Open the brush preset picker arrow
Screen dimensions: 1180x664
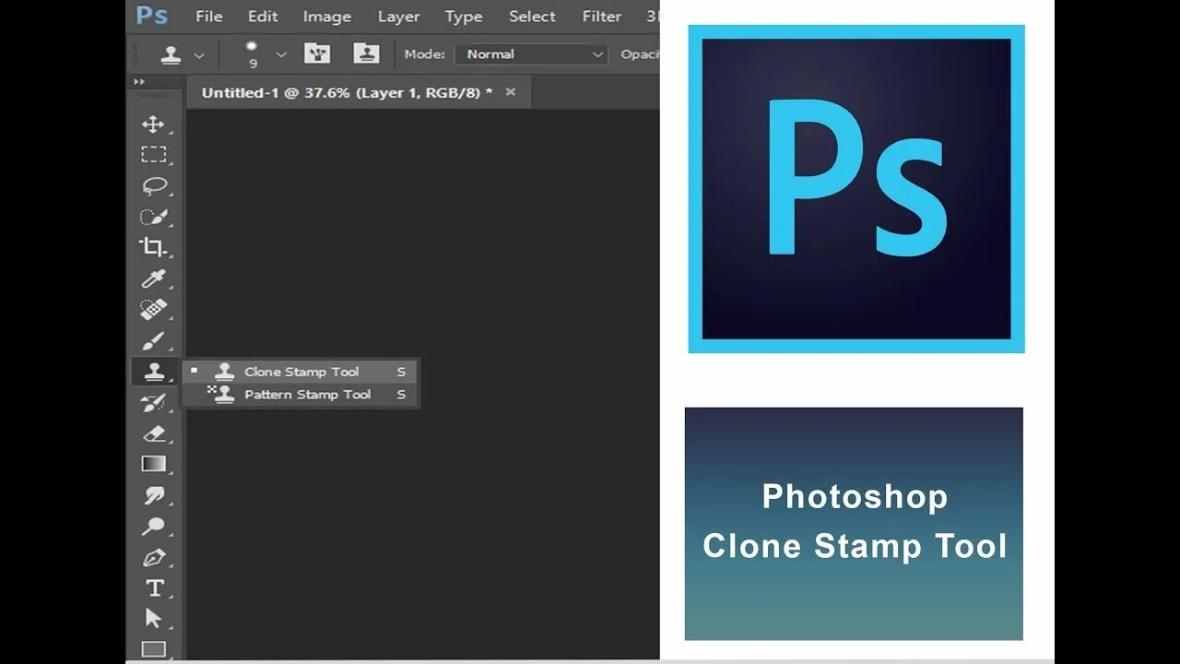[x=281, y=55]
